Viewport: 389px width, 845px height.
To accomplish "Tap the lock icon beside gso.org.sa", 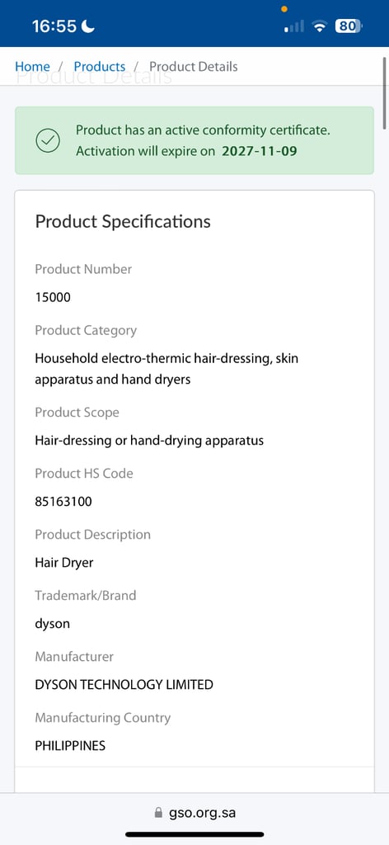I will (x=158, y=813).
